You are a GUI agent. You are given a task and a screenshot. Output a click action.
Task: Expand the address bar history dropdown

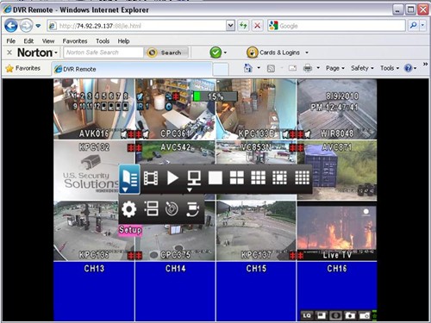pyautogui.click(x=230, y=26)
